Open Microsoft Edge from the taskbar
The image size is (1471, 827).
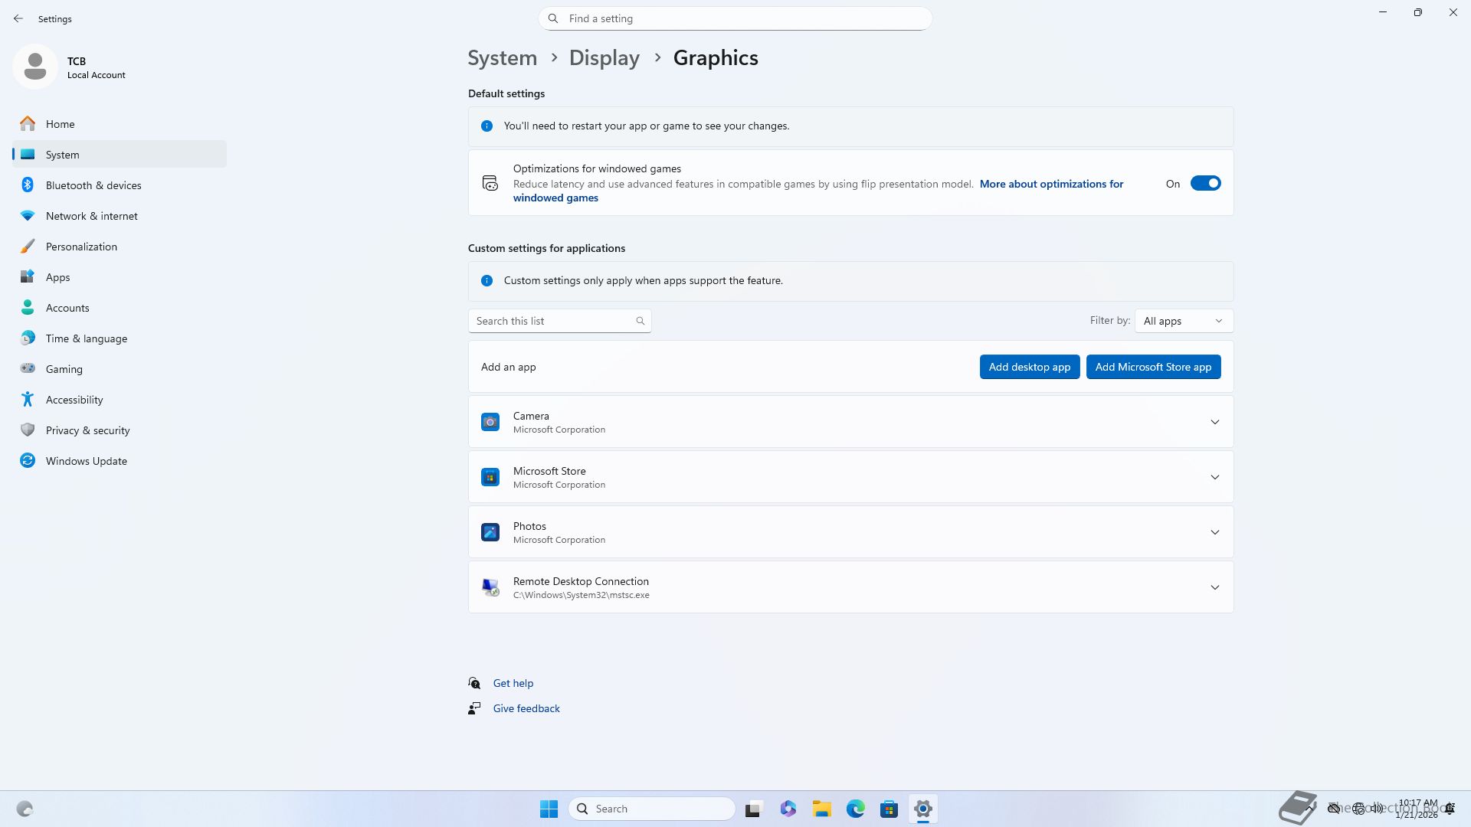(x=855, y=809)
